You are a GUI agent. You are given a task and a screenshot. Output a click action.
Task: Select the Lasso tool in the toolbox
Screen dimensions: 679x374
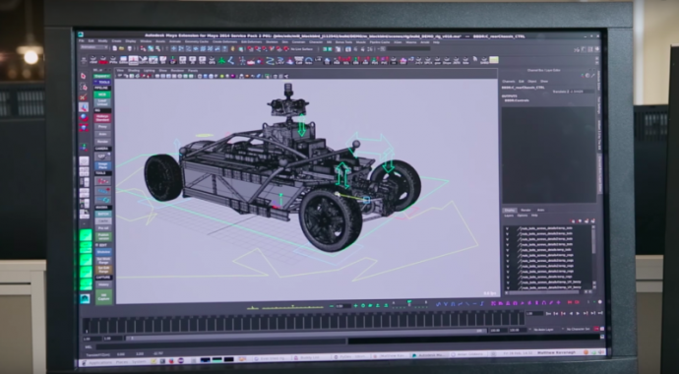click(x=84, y=87)
